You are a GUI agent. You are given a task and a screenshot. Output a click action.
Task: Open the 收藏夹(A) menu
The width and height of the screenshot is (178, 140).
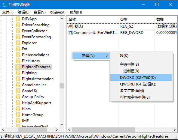[x=58, y=12]
